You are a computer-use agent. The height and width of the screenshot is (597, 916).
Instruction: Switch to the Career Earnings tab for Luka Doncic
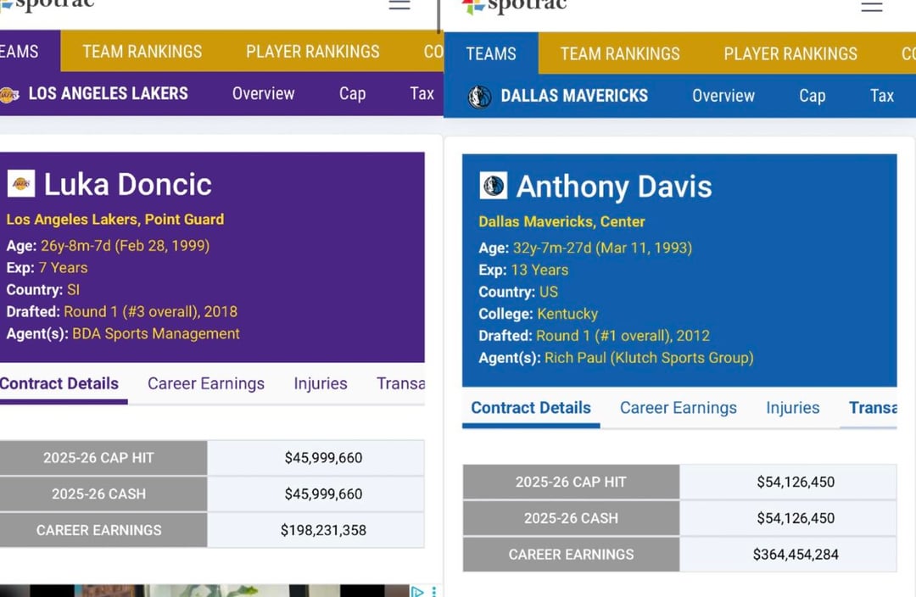[206, 383]
